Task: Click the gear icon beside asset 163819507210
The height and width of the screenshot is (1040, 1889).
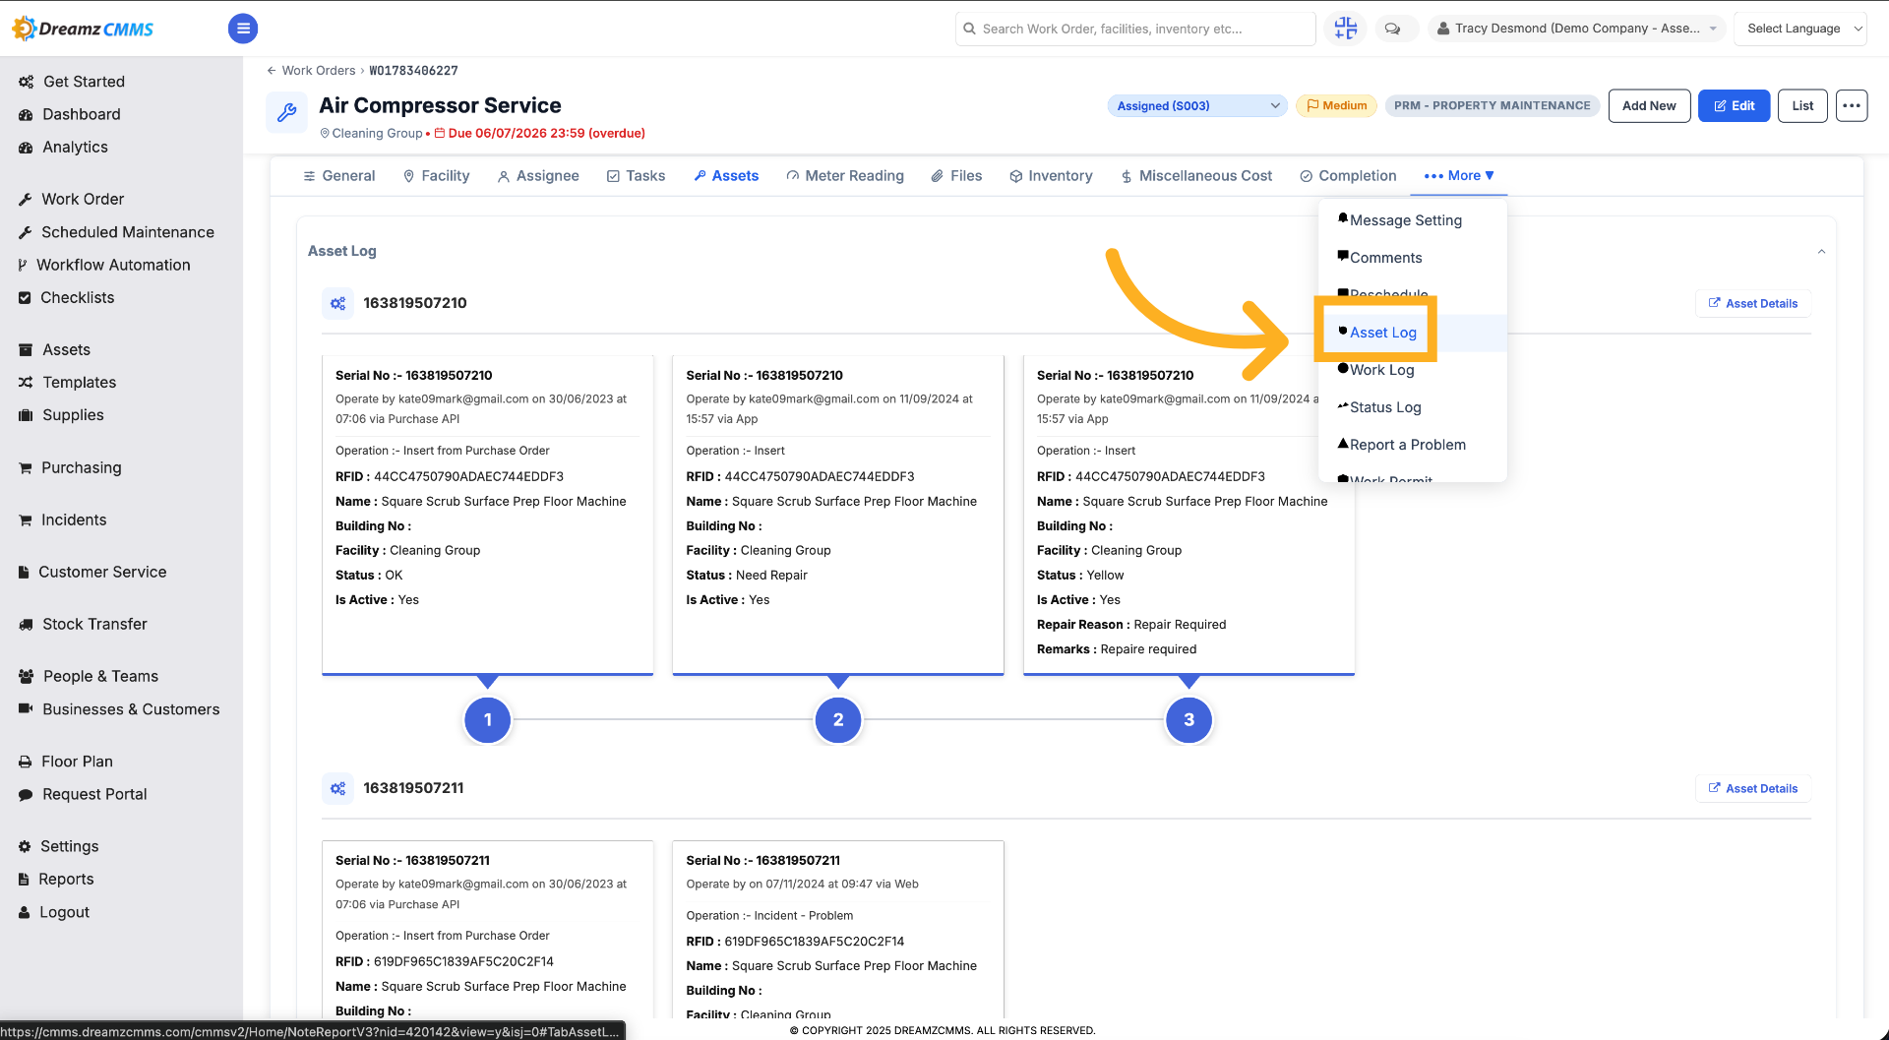Action: (x=337, y=303)
